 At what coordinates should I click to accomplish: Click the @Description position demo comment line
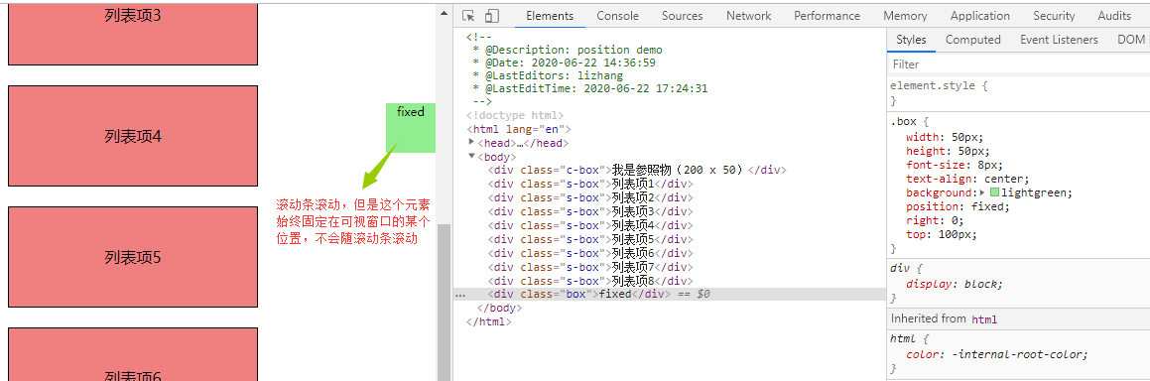click(x=568, y=50)
